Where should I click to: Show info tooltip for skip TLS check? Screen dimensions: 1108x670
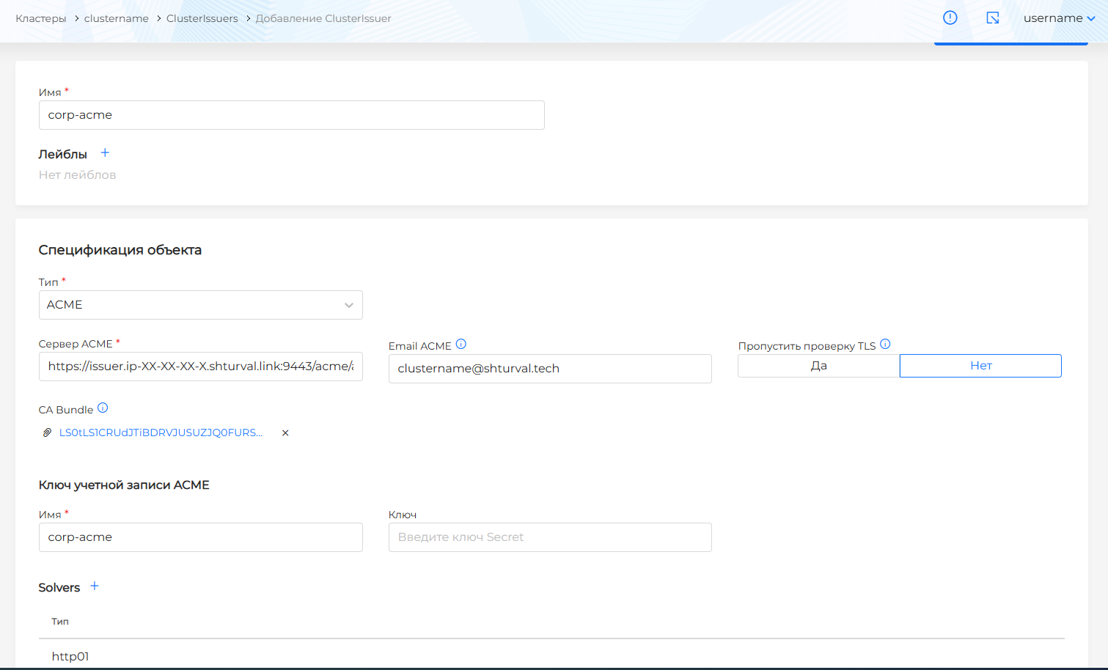click(x=885, y=345)
